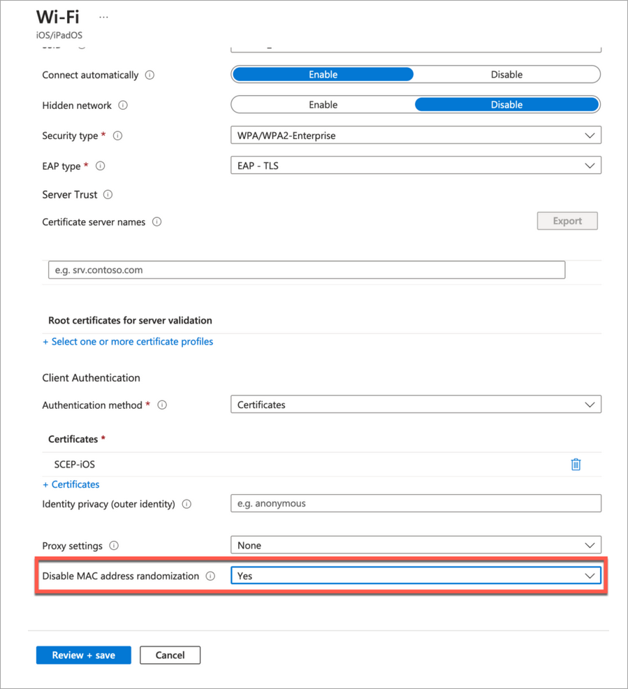Click the Cancel button

[170, 655]
